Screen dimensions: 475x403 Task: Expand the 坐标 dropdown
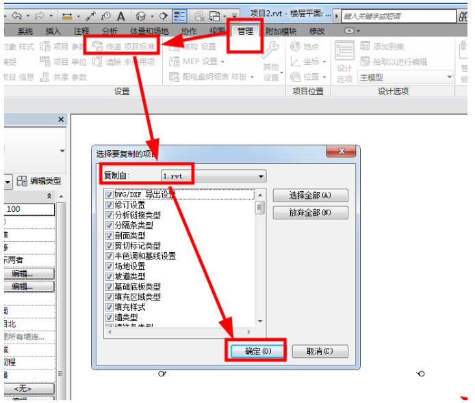[x=324, y=61]
